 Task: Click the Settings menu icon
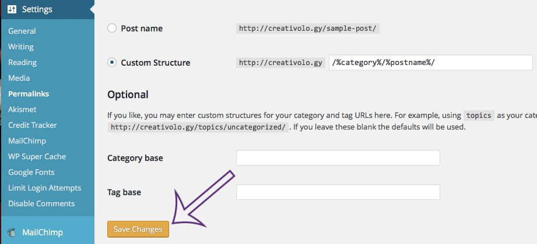coord(12,9)
